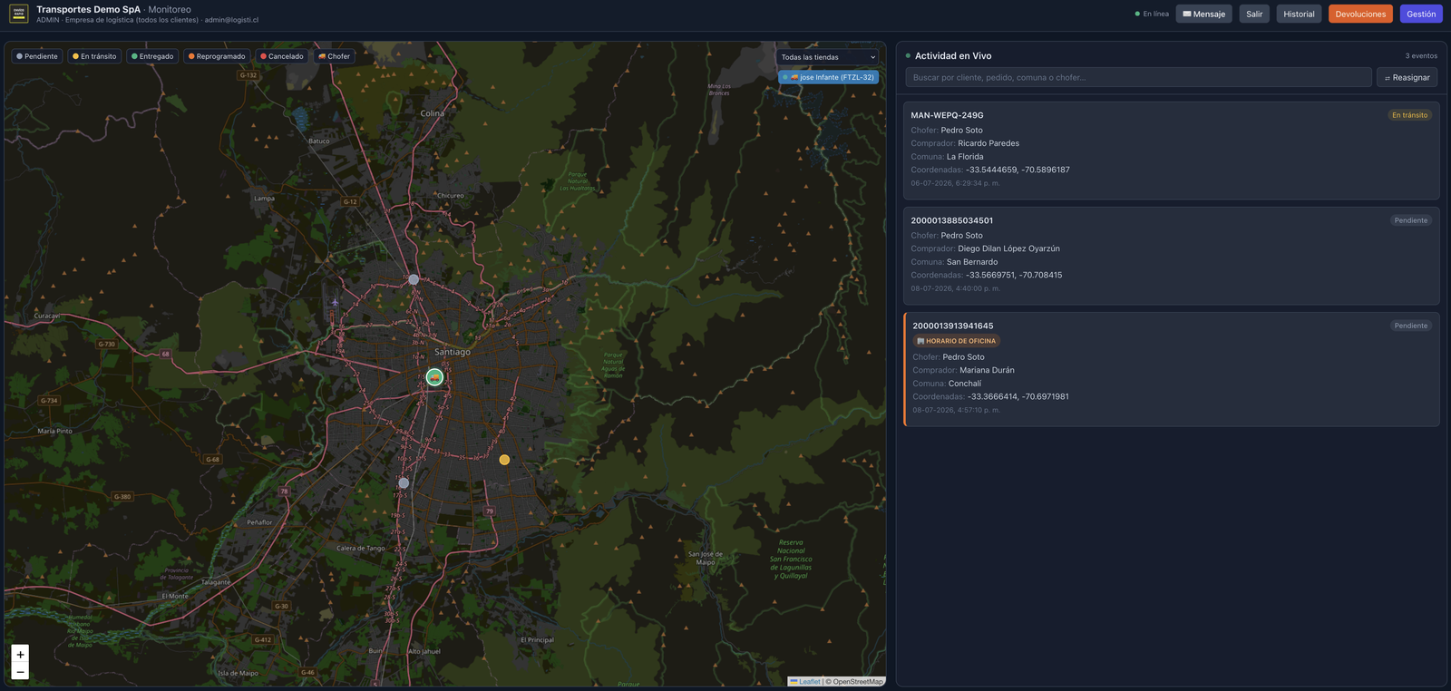Focus the search by cliente, pedido field
Screen dimensions: 1451x691
coord(1138,77)
